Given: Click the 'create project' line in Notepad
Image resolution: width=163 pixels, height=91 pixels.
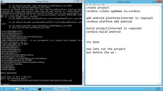Looking at the screenshot, I should pos(98,8).
